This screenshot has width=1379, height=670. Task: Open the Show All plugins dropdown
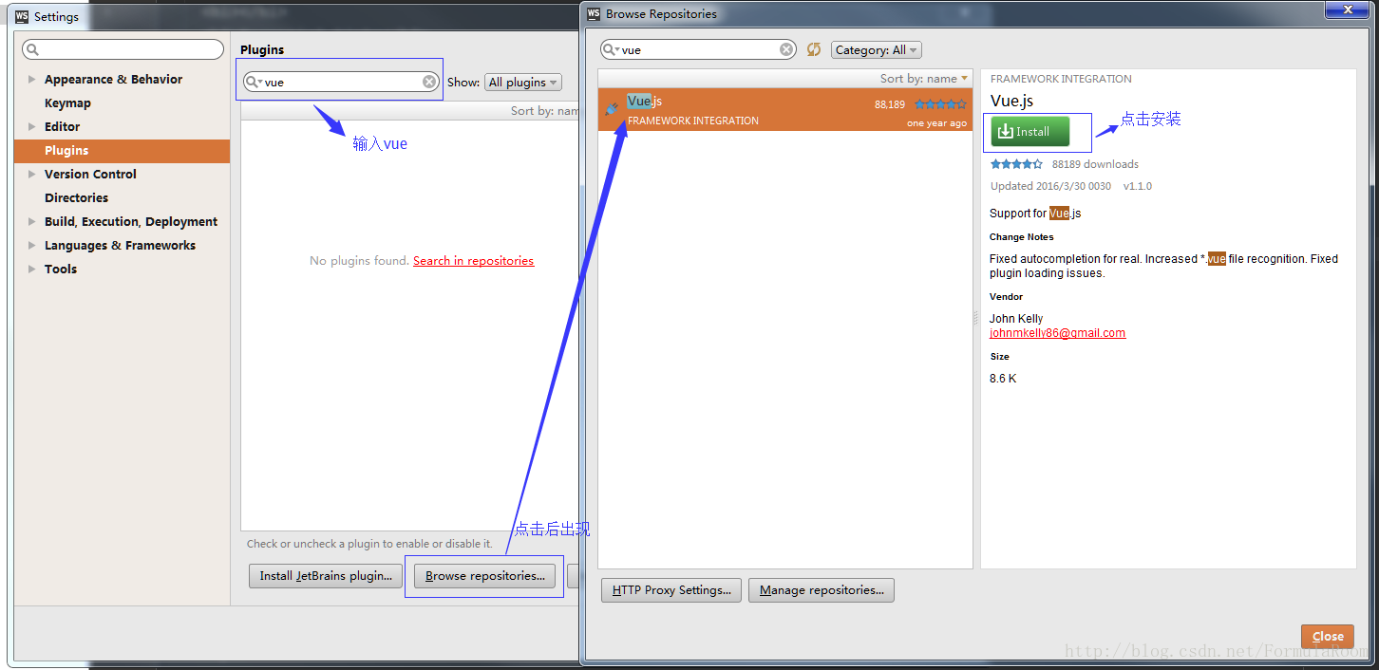coord(523,83)
